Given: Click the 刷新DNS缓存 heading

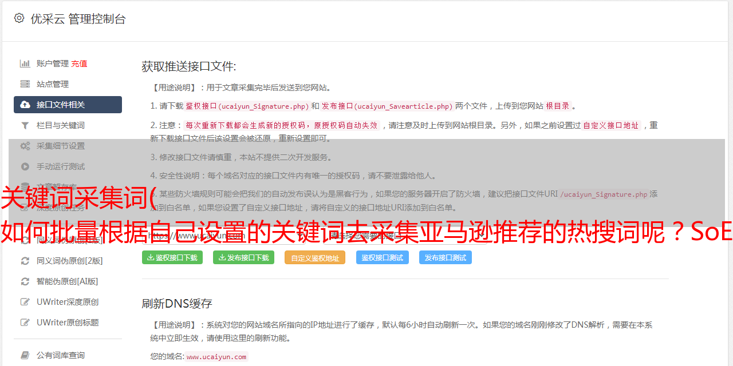Looking at the screenshot, I should (x=178, y=304).
